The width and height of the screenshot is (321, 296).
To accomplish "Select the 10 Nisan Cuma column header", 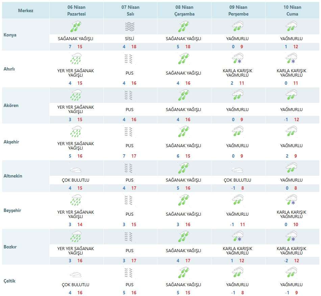I will pos(291,10).
